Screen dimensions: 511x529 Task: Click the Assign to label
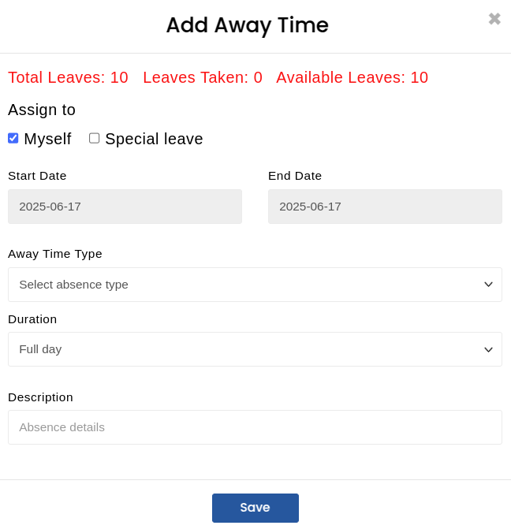42,110
